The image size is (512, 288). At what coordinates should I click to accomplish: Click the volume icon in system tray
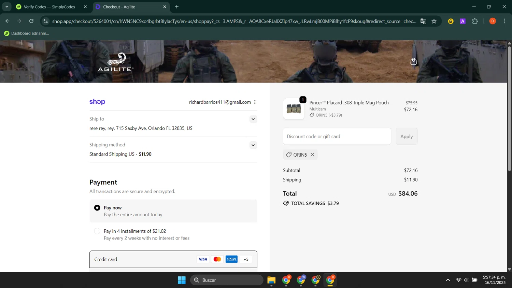pos(466,280)
